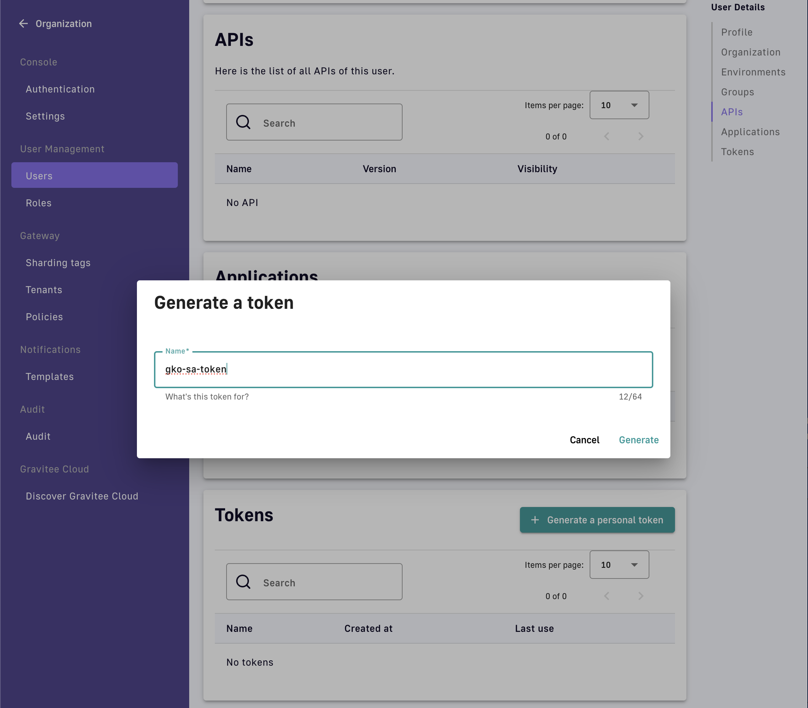Click the Discover Gravitee Cloud link

pos(82,496)
